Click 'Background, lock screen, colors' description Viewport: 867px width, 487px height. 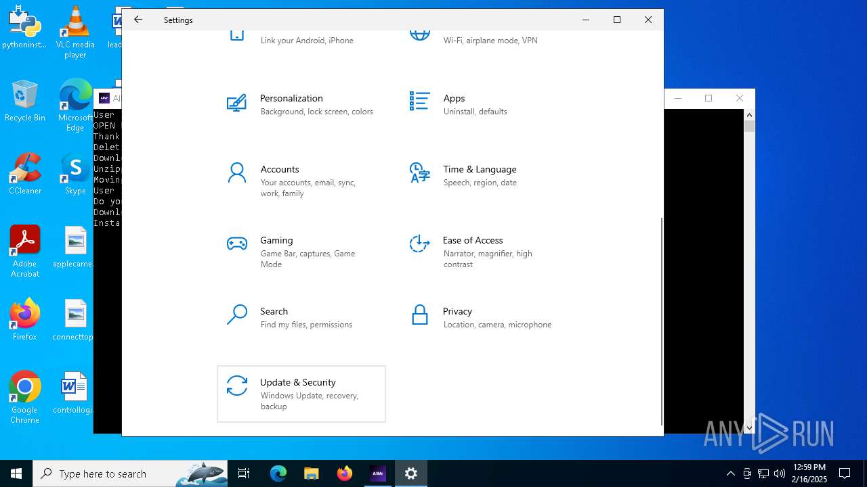(316, 112)
